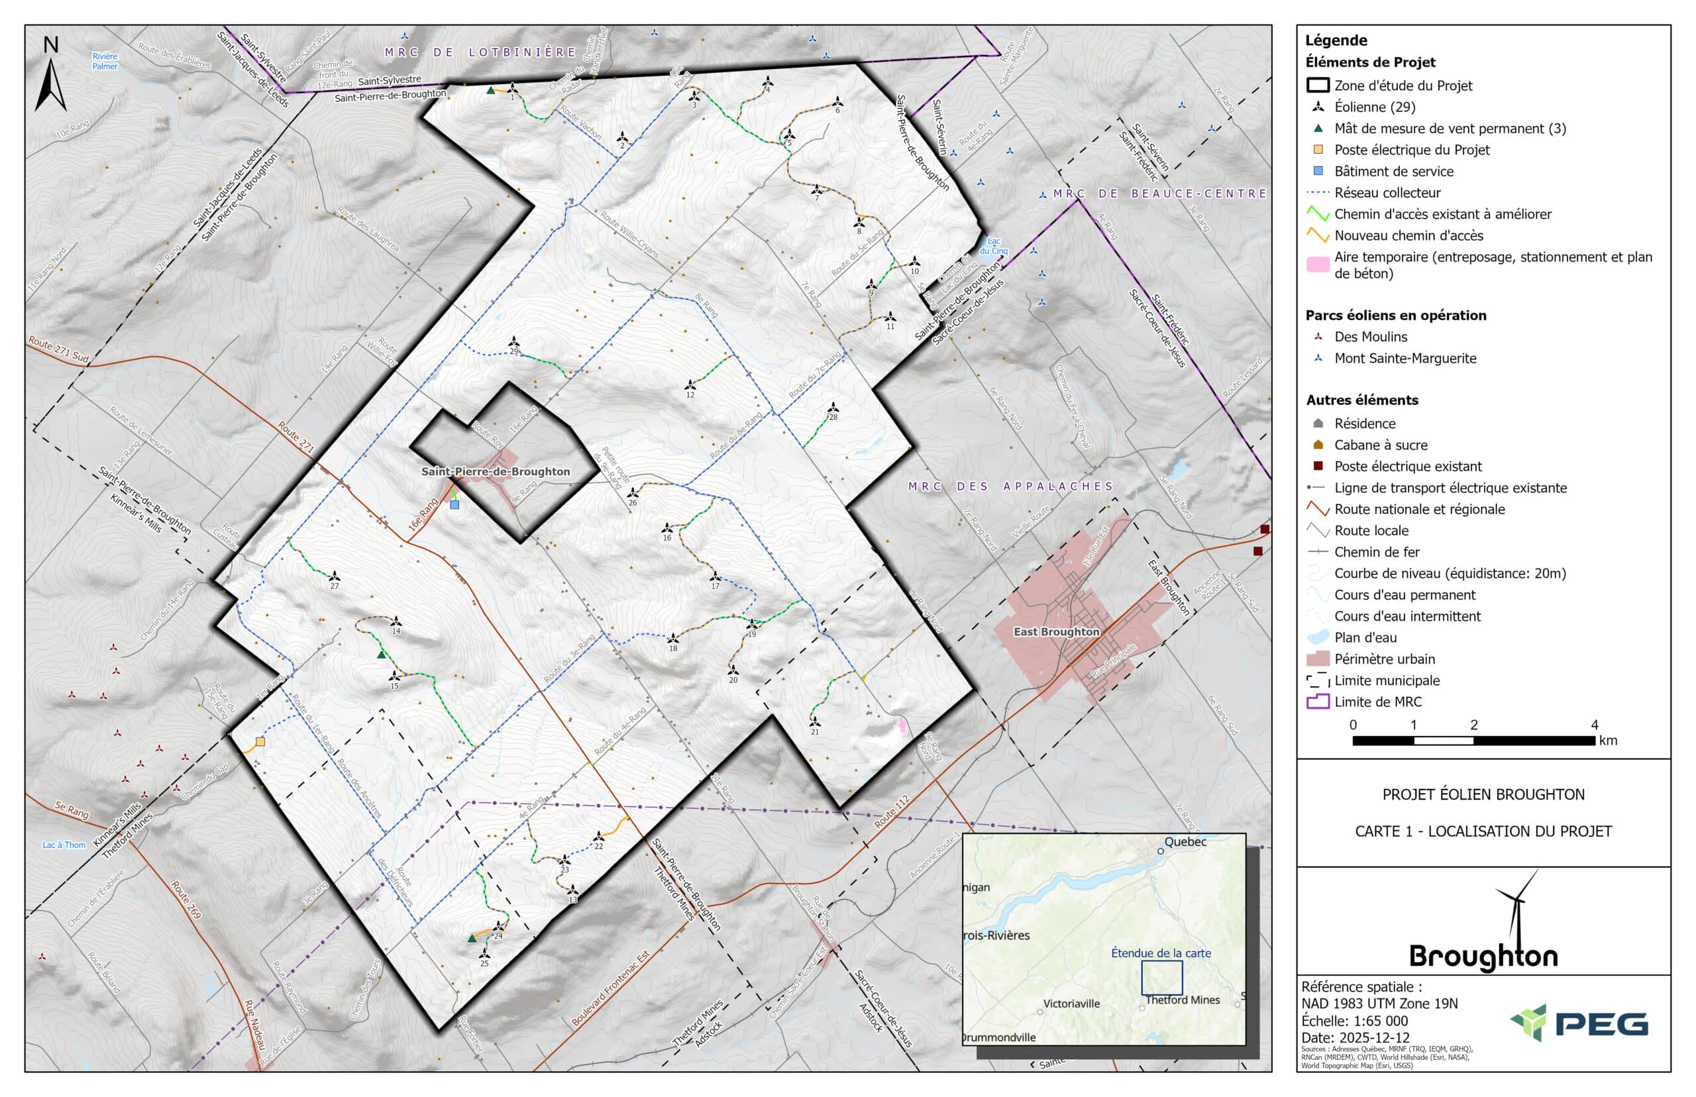Click the Saint-Pierre-de-Broughton village label
The image size is (1696, 1097).
[x=495, y=472]
